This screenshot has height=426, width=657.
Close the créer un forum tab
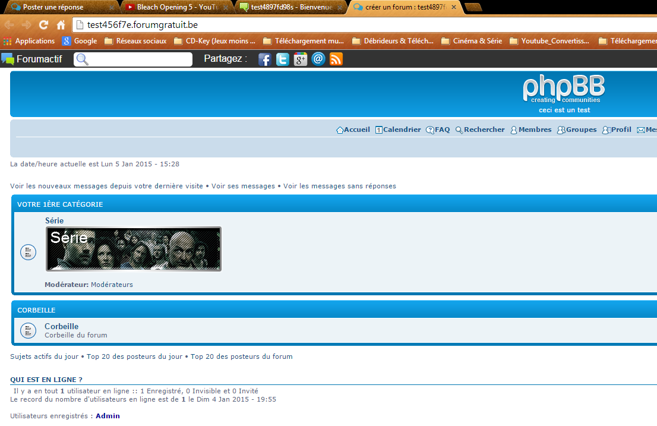click(x=454, y=7)
